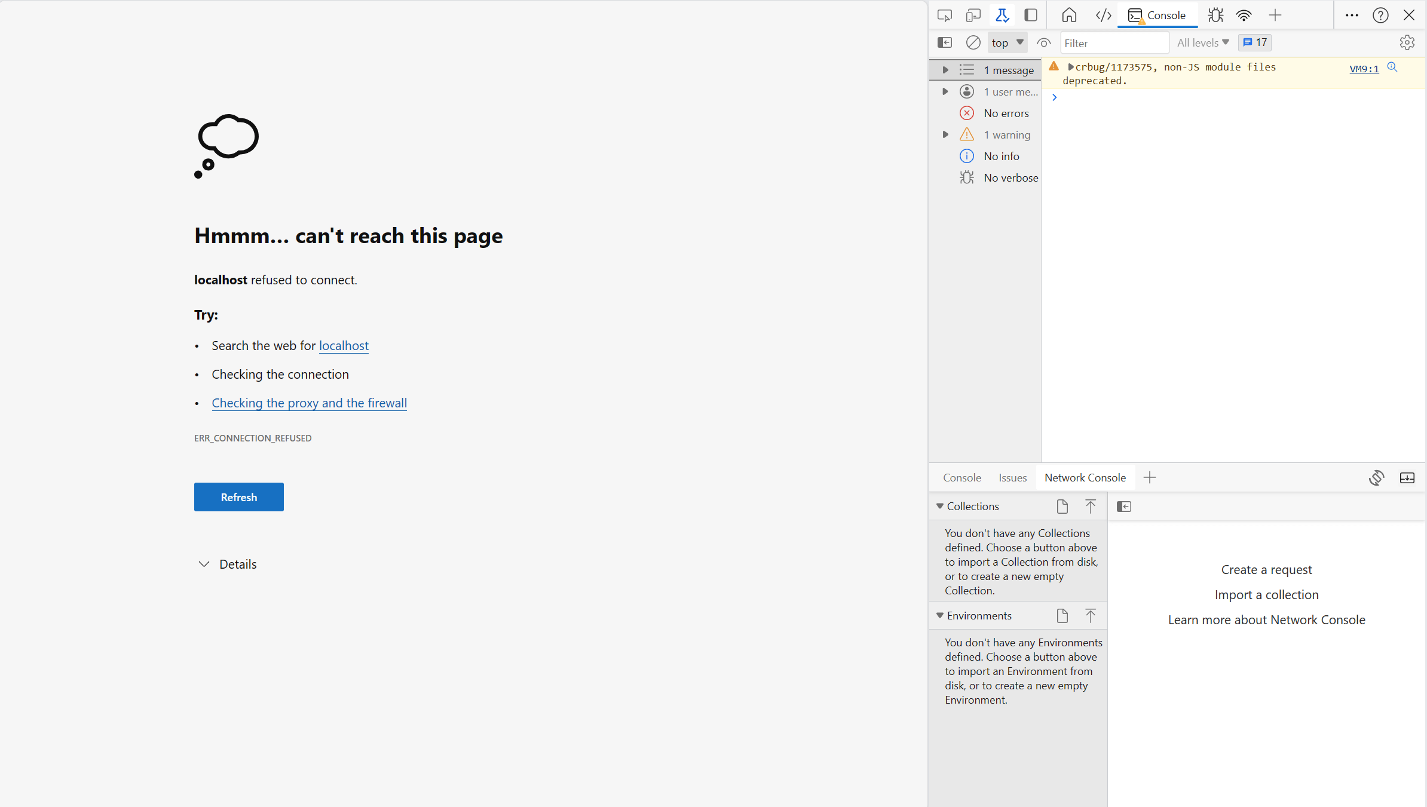
Task: Open the Welcome home icon
Action: click(x=1069, y=16)
